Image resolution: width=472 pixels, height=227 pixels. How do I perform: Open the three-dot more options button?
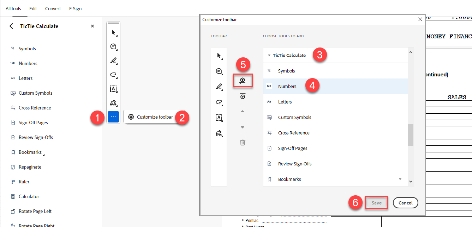pyautogui.click(x=113, y=116)
